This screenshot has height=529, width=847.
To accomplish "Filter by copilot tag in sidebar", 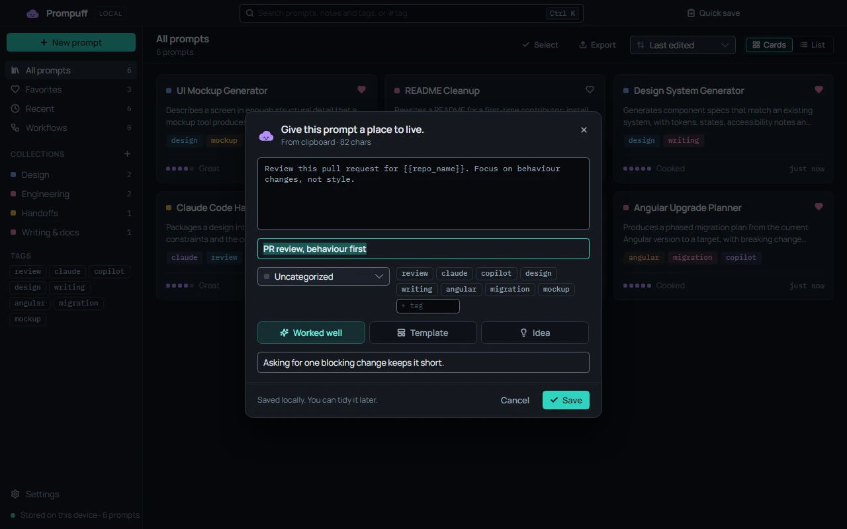I will coord(109,271).
